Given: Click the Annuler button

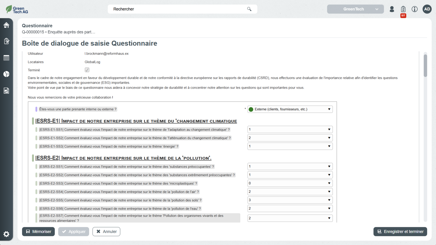Looking at the screenshot, I should click(106, 232).
